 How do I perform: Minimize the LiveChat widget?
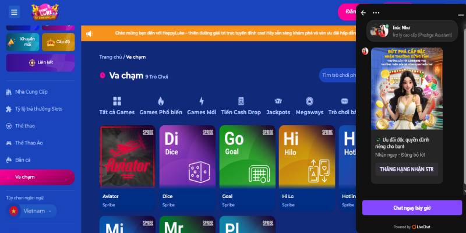pyautogui.click(x=460, y=14)
